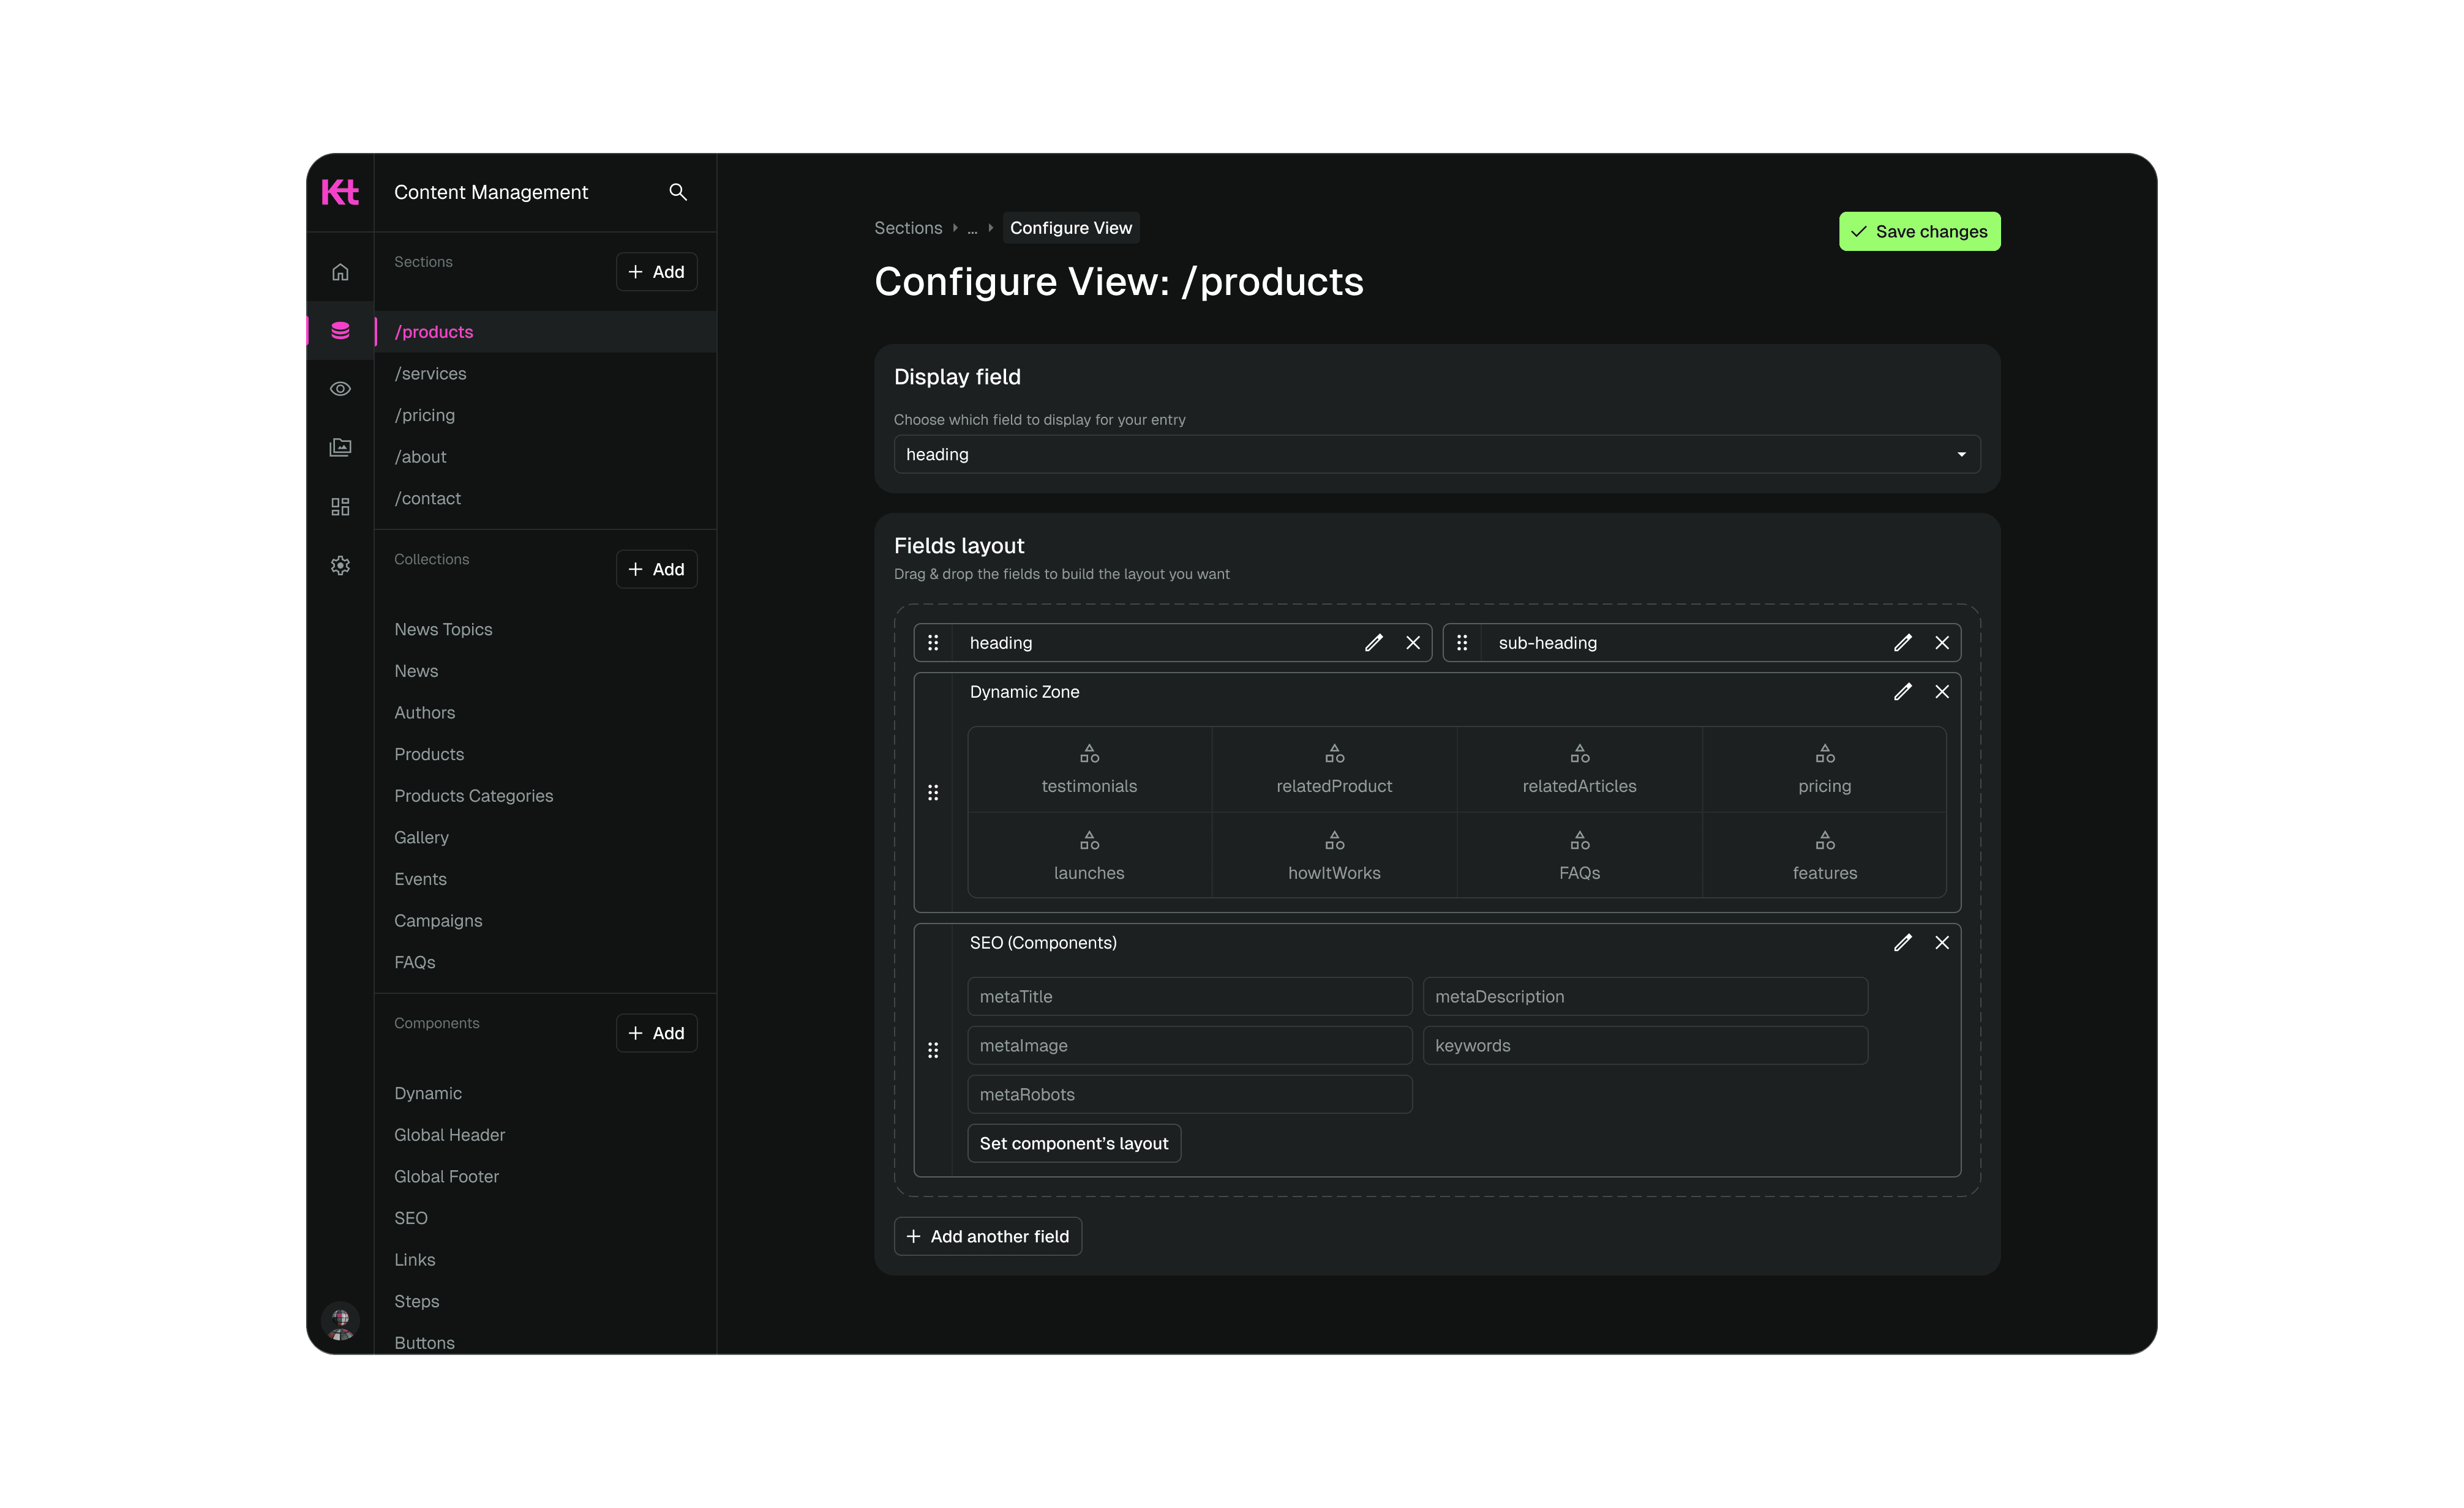Expand the breadcrumb ellipsis item

972,229
